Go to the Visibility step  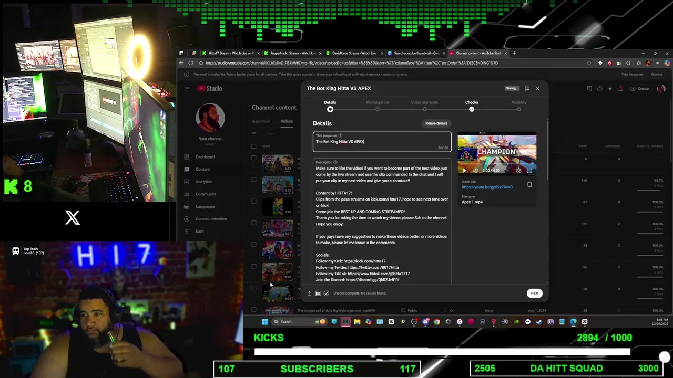click(x=519, y=106)
